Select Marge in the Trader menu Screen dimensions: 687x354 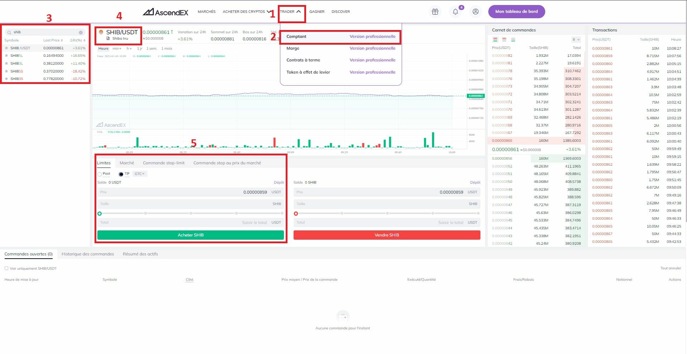point(293,48)
